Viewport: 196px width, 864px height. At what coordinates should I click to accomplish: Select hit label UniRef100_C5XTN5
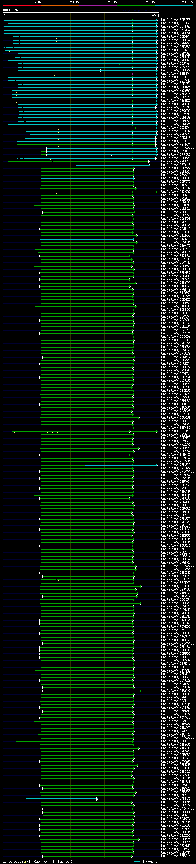click(x=176, y=107)
